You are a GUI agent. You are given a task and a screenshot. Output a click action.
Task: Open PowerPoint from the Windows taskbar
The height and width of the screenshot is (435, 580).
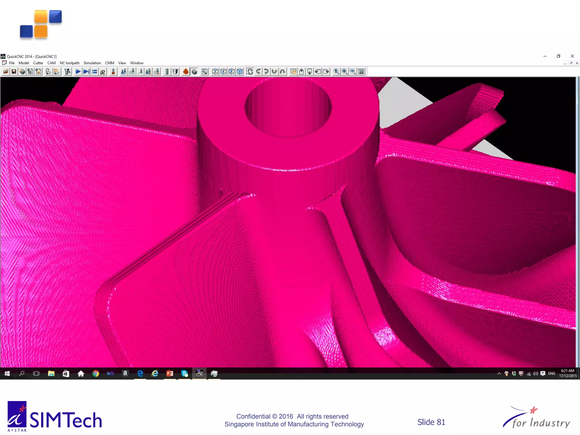pyautogui.click(x=170, y=374)
